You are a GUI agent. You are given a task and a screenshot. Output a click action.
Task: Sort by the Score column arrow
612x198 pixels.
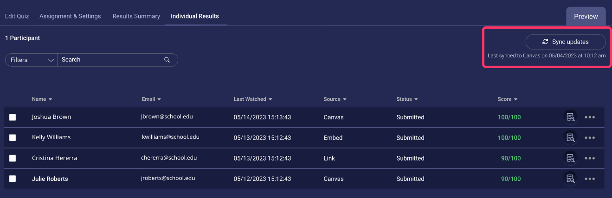click(x=515, y=99)
